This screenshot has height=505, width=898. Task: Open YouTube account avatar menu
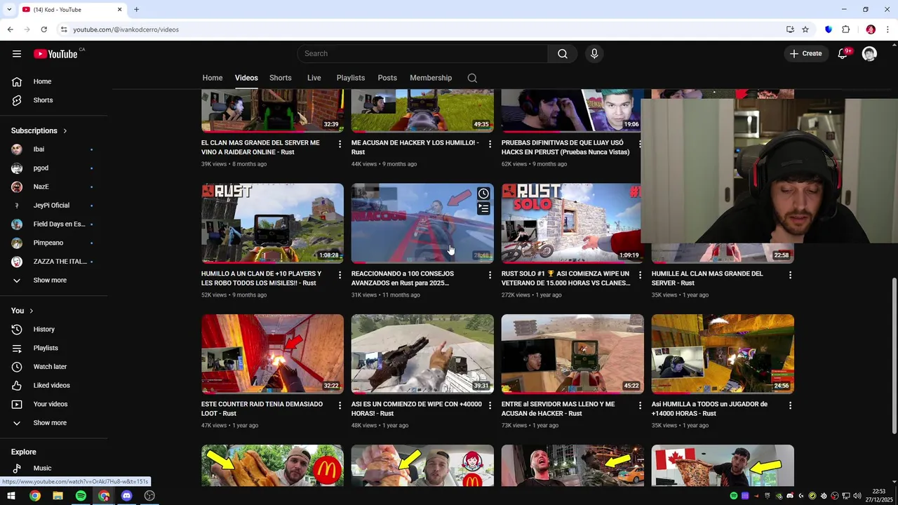point(869,53)
